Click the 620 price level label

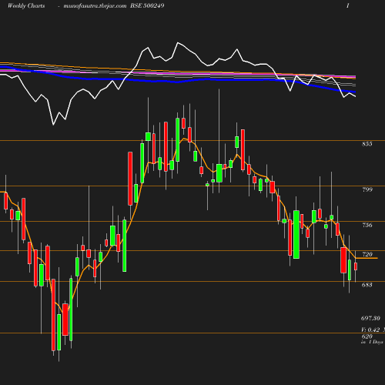(x=367, y=336)
